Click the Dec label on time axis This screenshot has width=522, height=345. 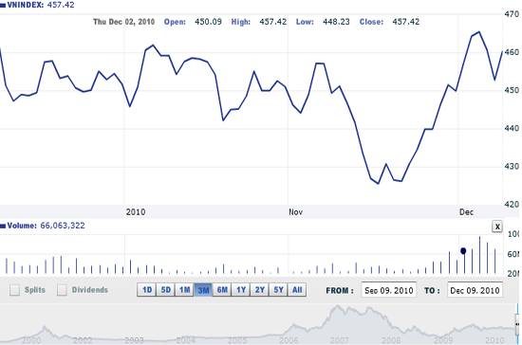point(466,212)
